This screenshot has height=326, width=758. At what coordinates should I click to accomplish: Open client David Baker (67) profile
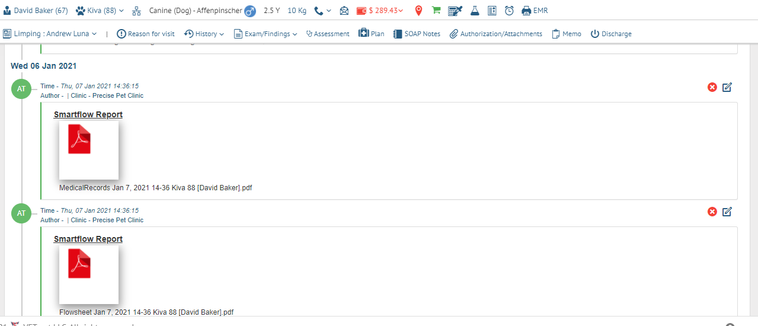click(x=36, y=11)
